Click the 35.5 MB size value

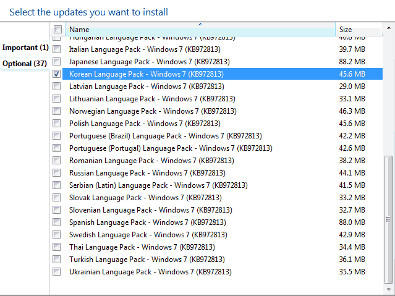(x=352, y=271)
